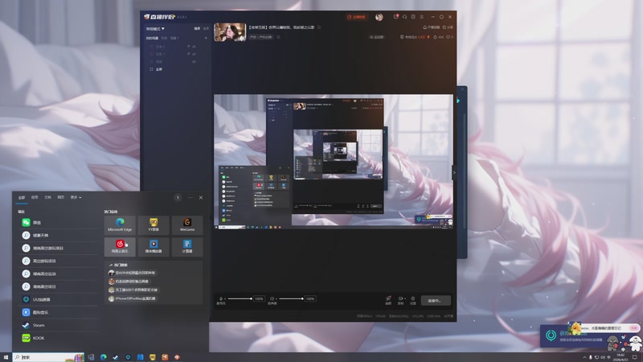Collapse the right side panel arrow of streaming window
The width and height of the screenshot is (643, 362).
click(x=454, y=173)
